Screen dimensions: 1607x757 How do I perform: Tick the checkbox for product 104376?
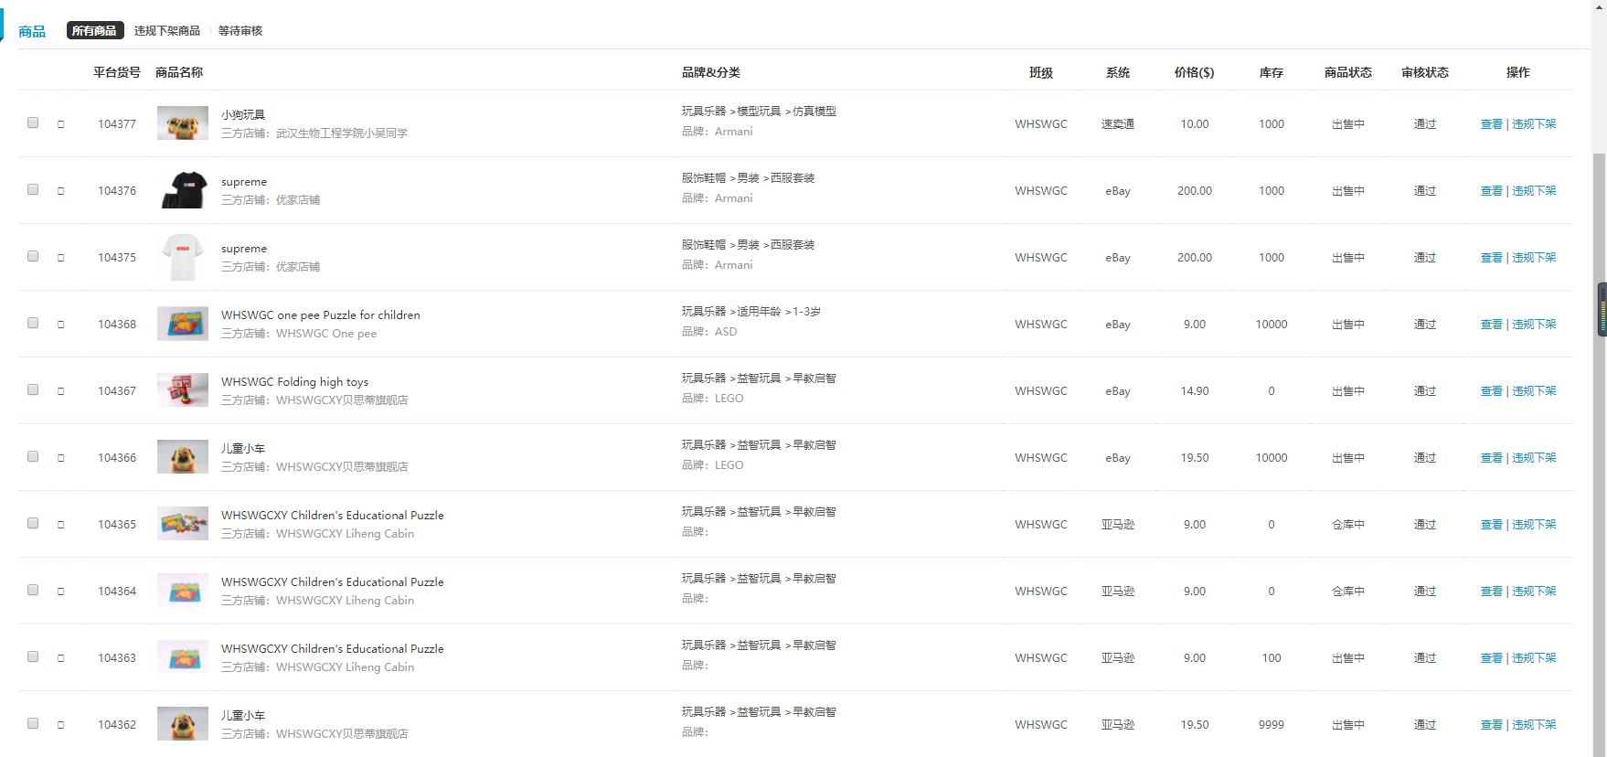[33, 189]
